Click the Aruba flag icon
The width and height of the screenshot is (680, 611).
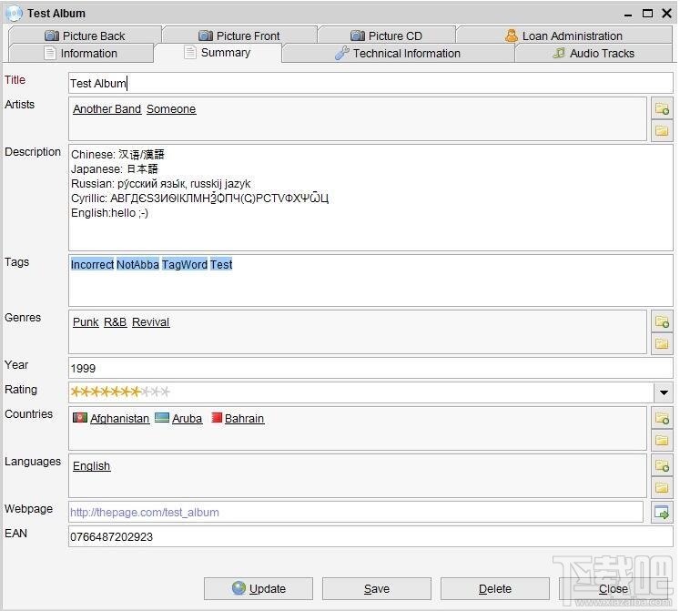pos(162,417)
